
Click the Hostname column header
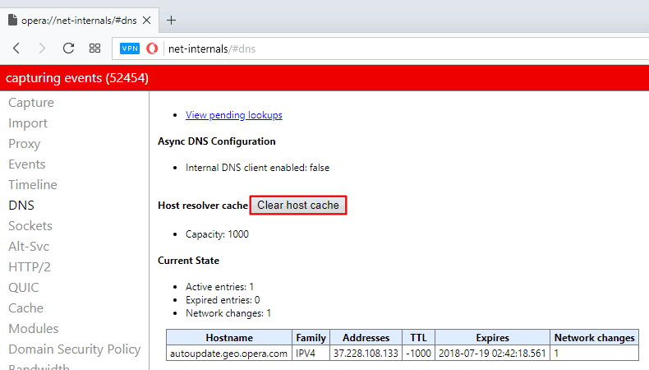click(x=229, y=338)
